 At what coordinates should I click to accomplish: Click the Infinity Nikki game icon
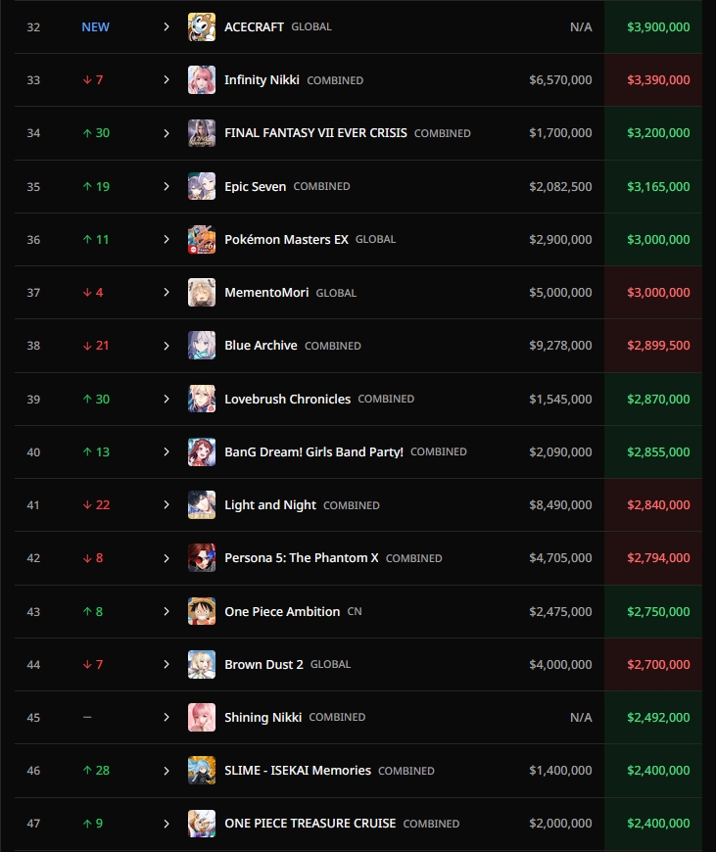[x=202, y=80]
